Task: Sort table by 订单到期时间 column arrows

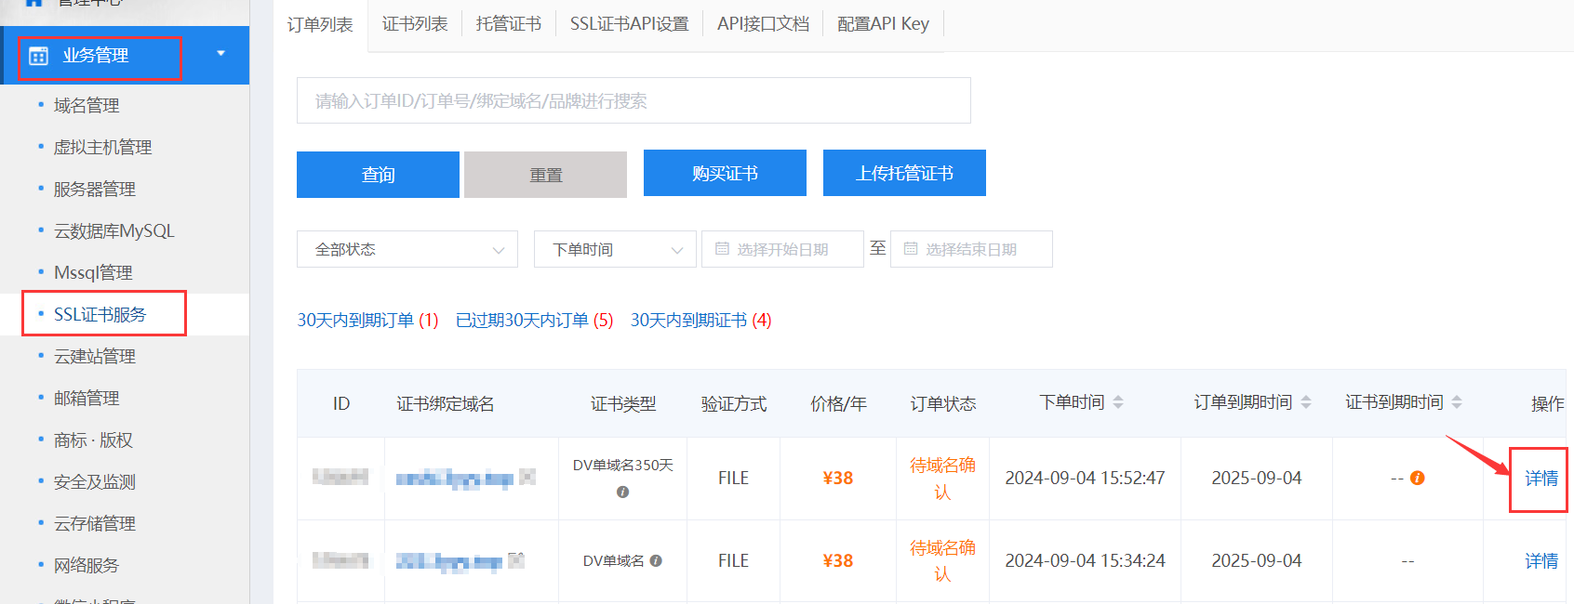Action: tap(1306, 402)
